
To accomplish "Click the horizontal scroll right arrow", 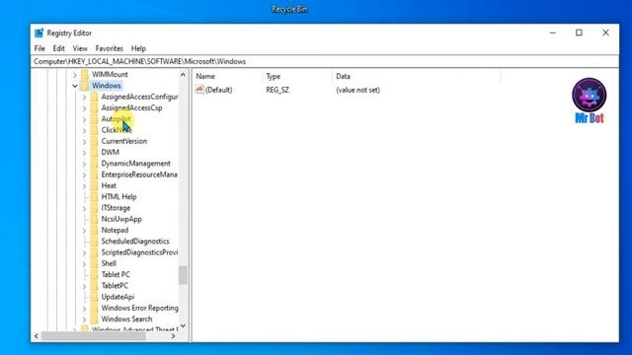I will 174,336.
